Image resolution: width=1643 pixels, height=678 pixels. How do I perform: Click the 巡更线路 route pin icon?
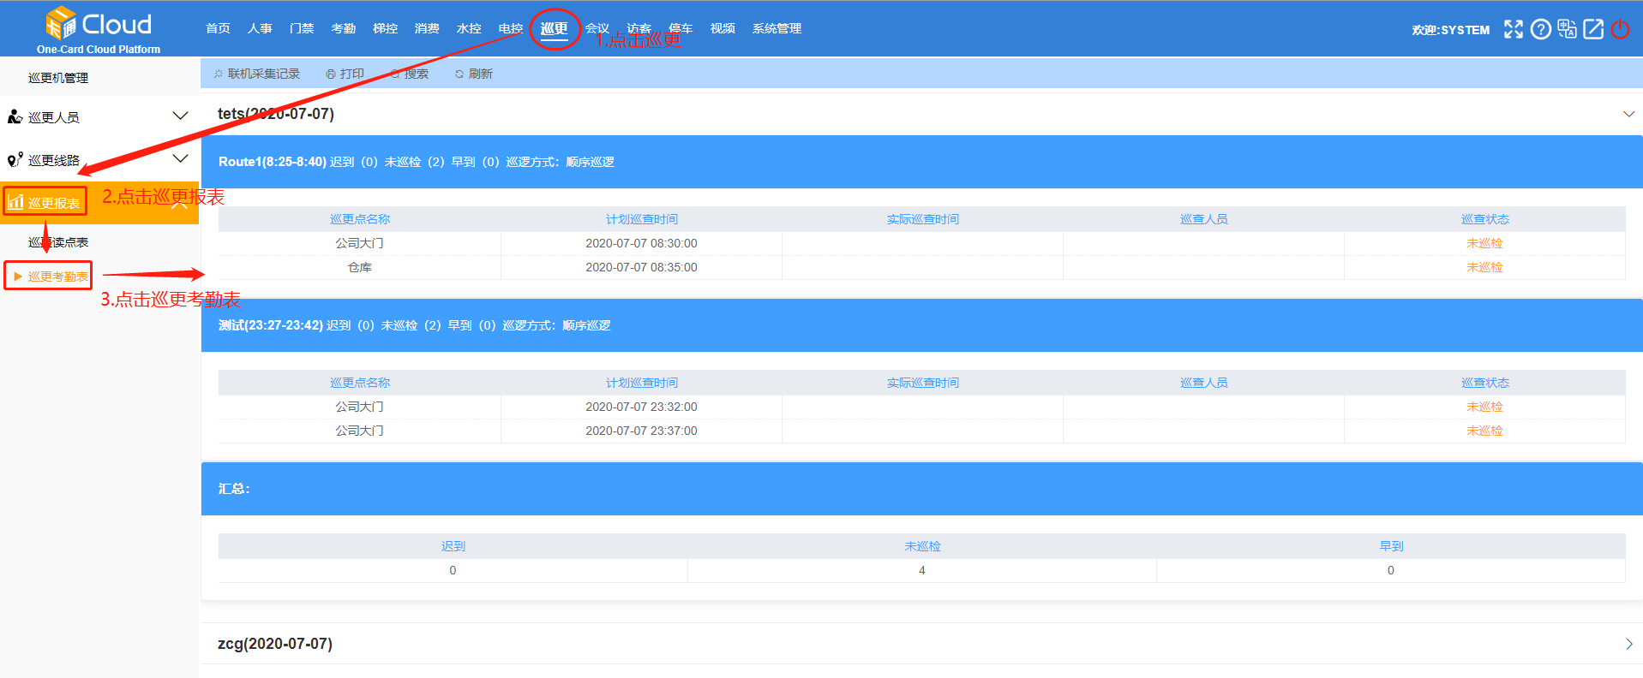tap(15, 159)
